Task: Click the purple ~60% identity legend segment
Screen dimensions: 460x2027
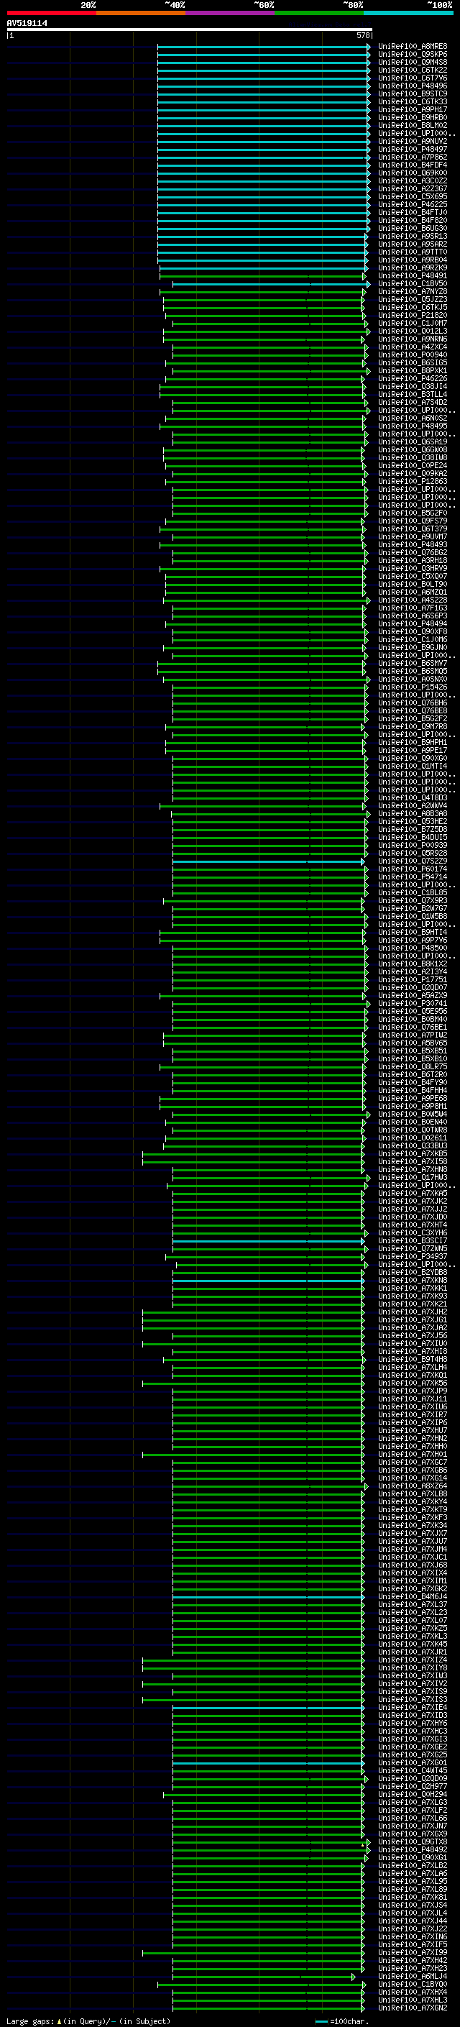Action: (229, 14)
